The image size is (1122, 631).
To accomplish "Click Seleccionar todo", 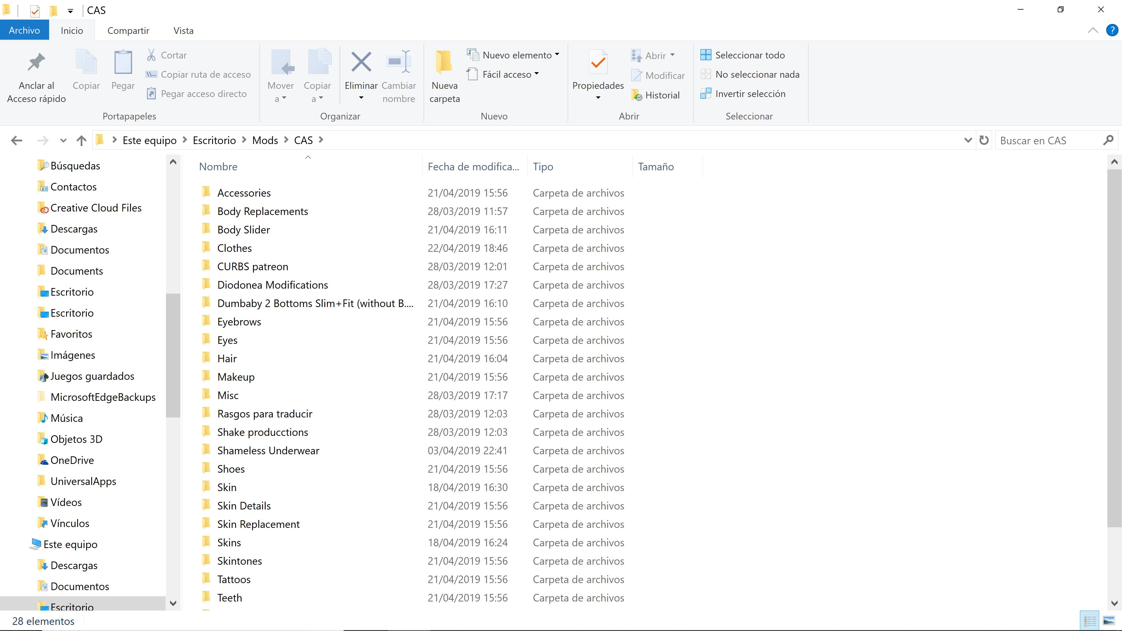I will pyautogui.click(x=743, y=55).
